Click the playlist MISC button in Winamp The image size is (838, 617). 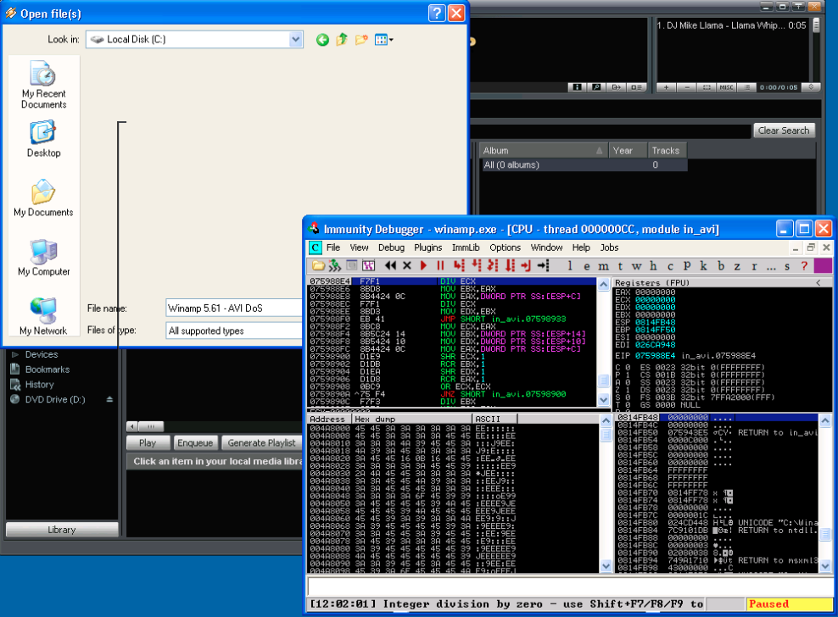coord(726,87)
